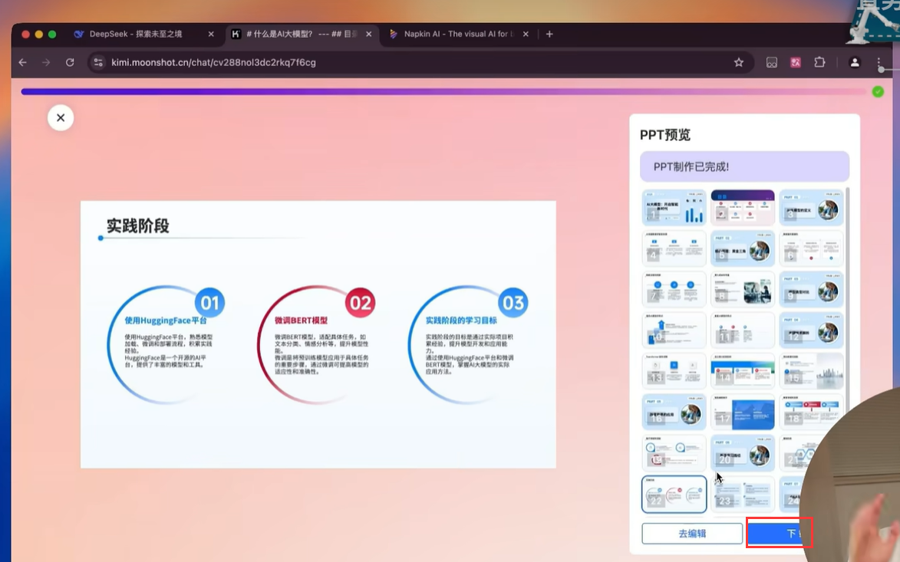Viewport: 900px width, 562px height.
Task: Select slide thumbnail 15
Action: coord(811,370)
